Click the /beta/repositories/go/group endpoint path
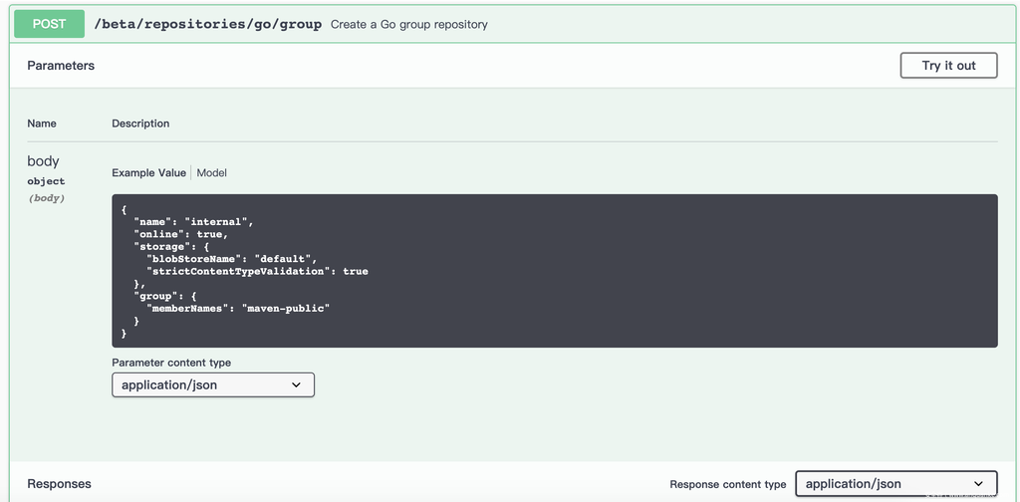Viewport: 1020px width, 502px height. (x=207, y=24)
